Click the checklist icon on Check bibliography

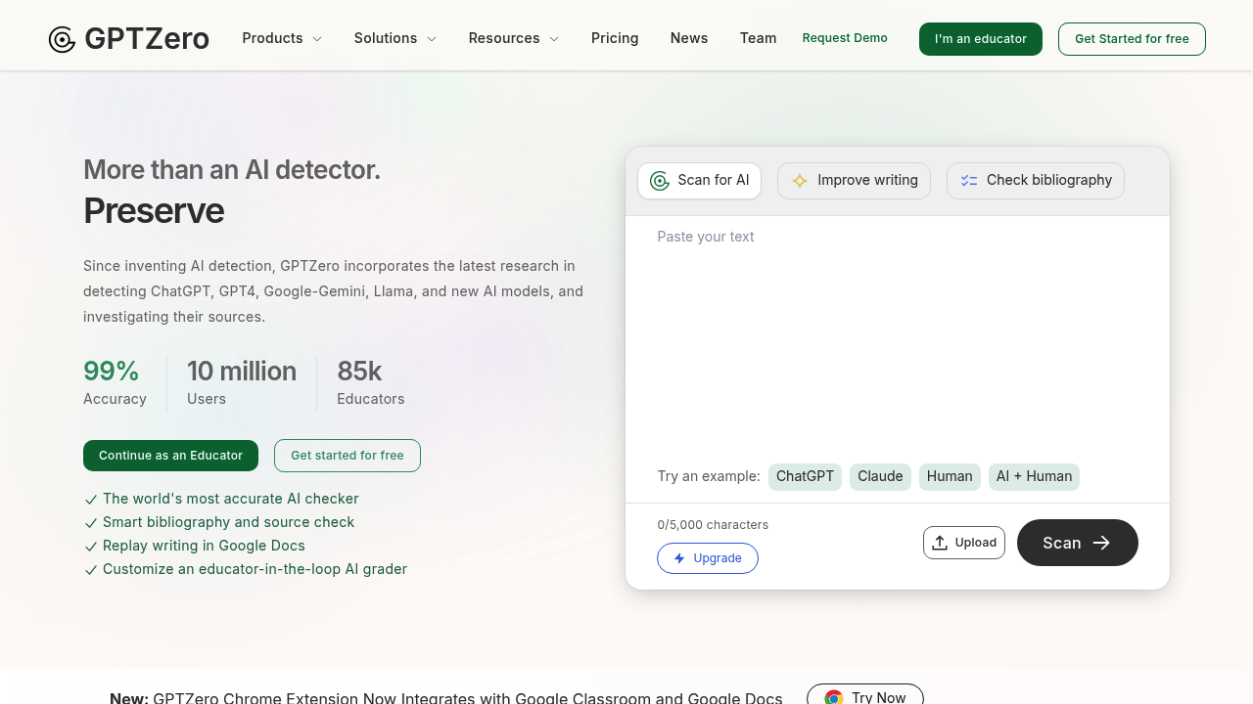click(x=969, y=181)
